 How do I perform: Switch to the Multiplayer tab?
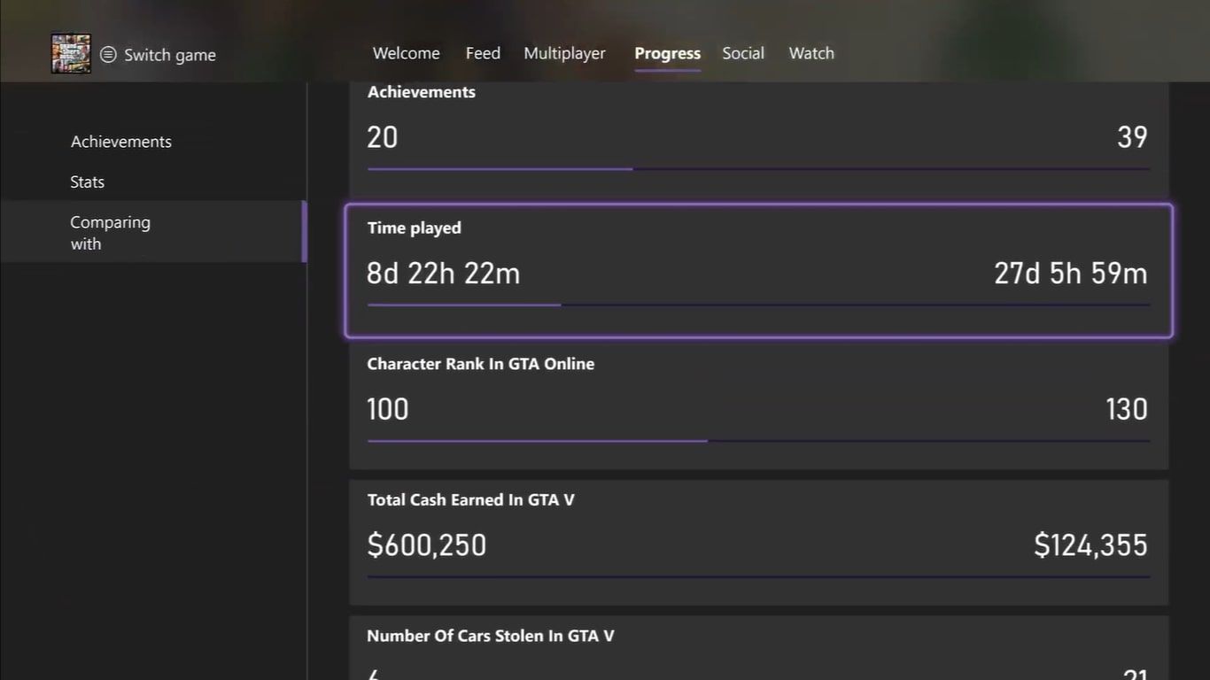click(564, 53)
